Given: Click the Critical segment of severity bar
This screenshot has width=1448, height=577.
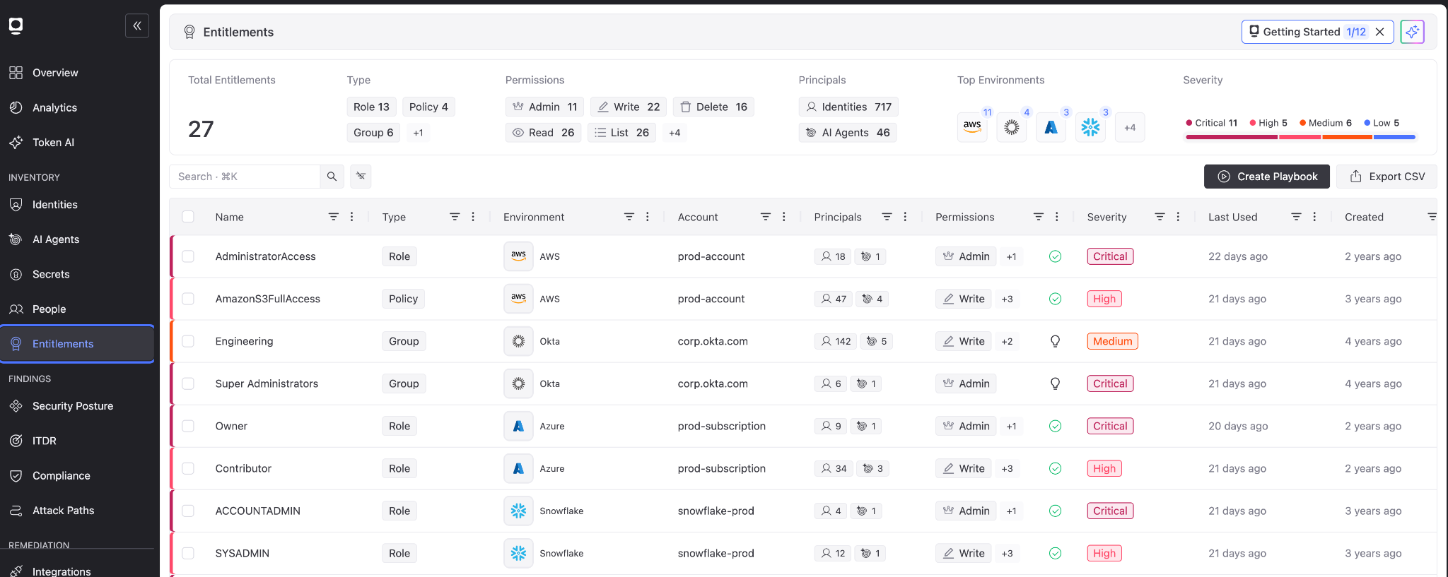Looking at the screenshot, I should tap(1231, 137).
